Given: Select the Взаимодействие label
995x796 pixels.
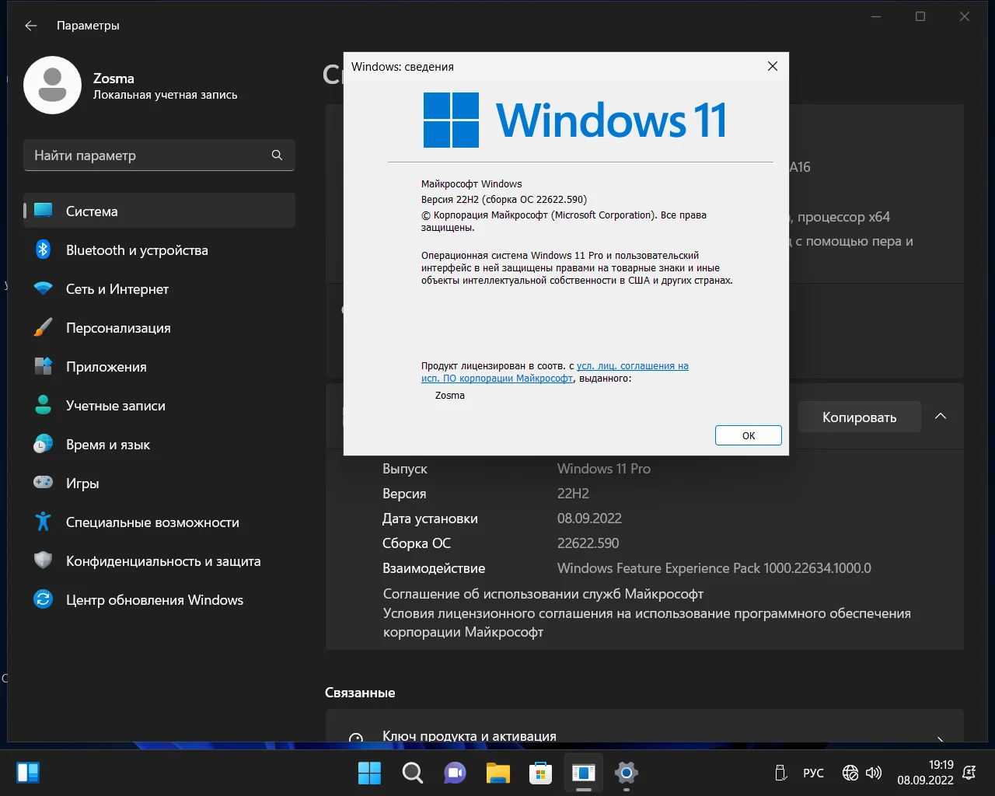Looking at the screenshot, I should 434,568.
